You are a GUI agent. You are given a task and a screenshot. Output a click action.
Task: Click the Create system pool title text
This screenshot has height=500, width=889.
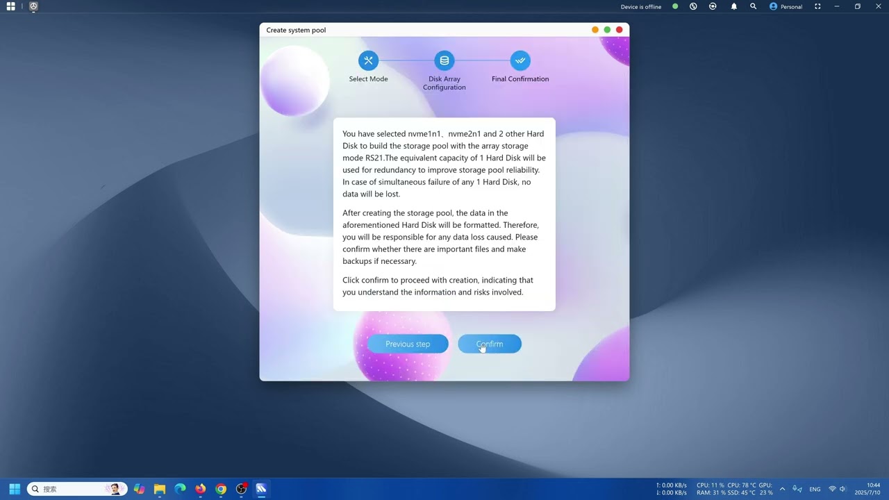coord(296,30)
